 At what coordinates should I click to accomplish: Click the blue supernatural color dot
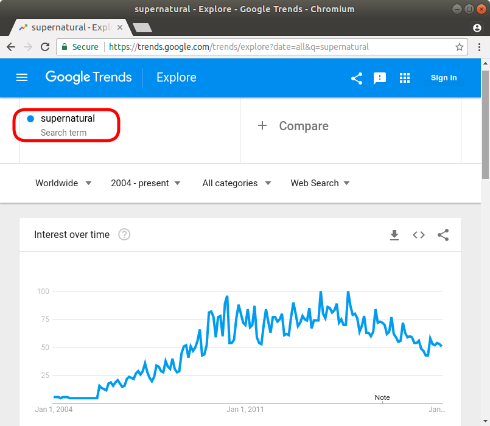30,119
